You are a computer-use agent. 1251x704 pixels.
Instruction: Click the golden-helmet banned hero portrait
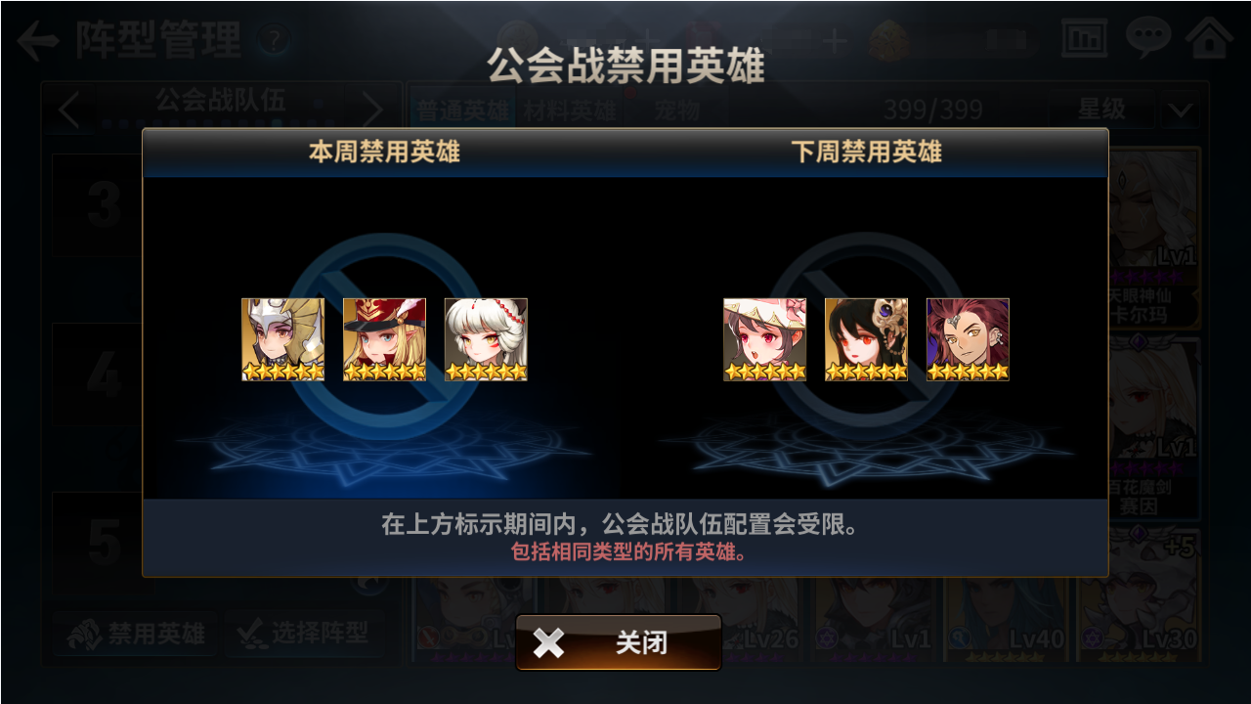[x=282, y=339]
